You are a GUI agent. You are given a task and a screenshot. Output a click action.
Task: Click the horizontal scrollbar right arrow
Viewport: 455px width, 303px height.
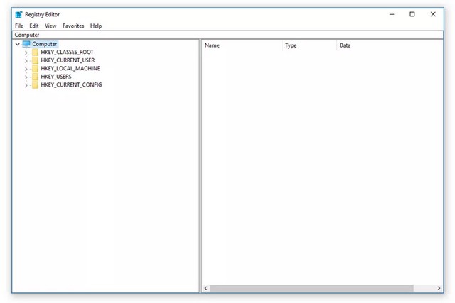click(x=439, y=288)
